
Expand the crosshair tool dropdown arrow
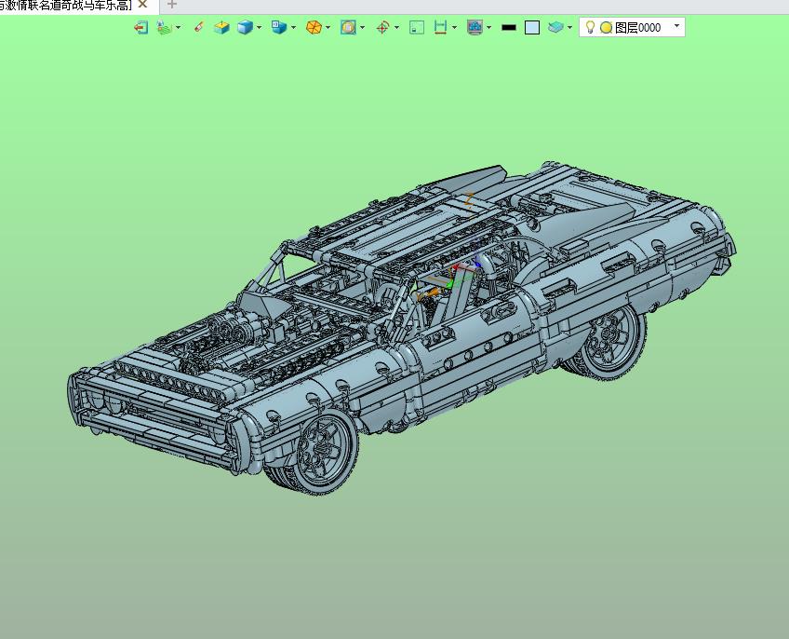click(x=396, y=28)
